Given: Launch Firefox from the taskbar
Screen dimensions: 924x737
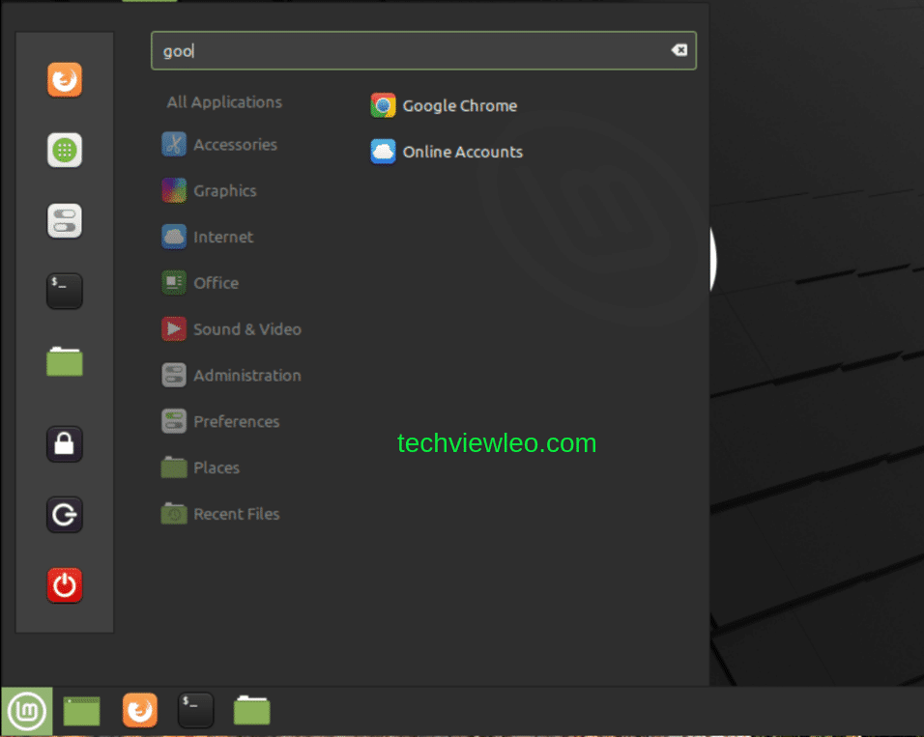Looking at the screenshot, I should click(x=139, y=710).
